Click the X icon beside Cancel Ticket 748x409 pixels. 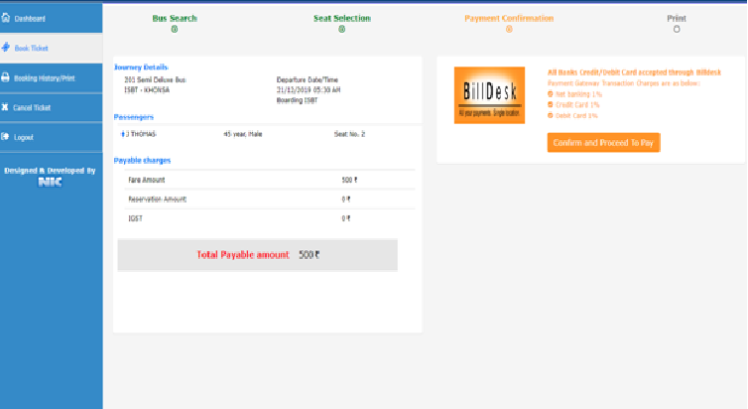click(x=6, y=107)
